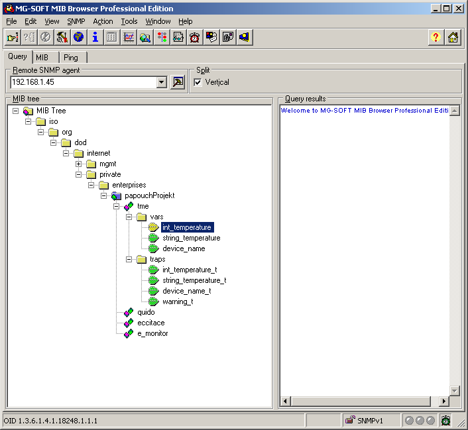Screen dimensions: 468x430
Task: Open the Tools menu
Action: pyautogui.click(x=129, y=21)
